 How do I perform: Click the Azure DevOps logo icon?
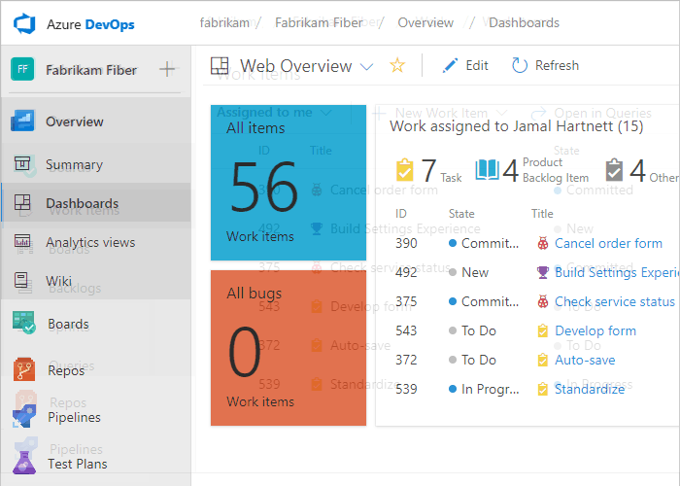click(24, 21)
